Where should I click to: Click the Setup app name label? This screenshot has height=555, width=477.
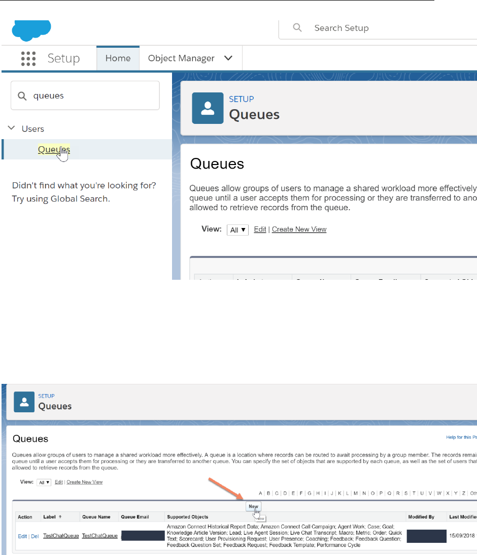(x=63, y=58)
